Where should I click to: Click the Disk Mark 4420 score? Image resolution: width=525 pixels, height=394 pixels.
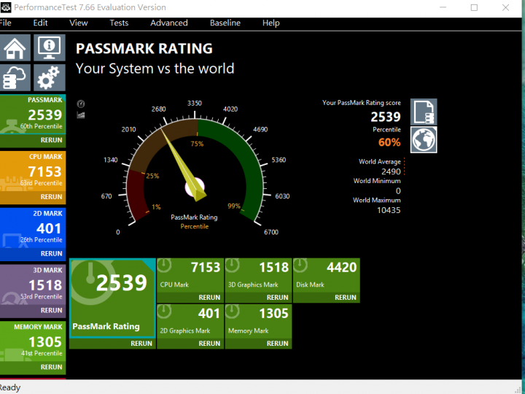342,267
